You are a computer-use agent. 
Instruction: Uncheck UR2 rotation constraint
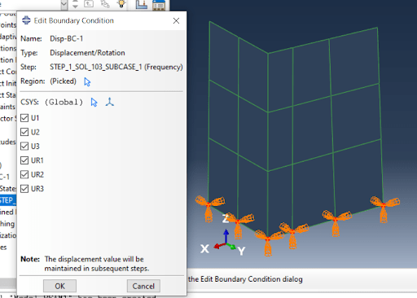pyautogui.click(x=24, y=174)
